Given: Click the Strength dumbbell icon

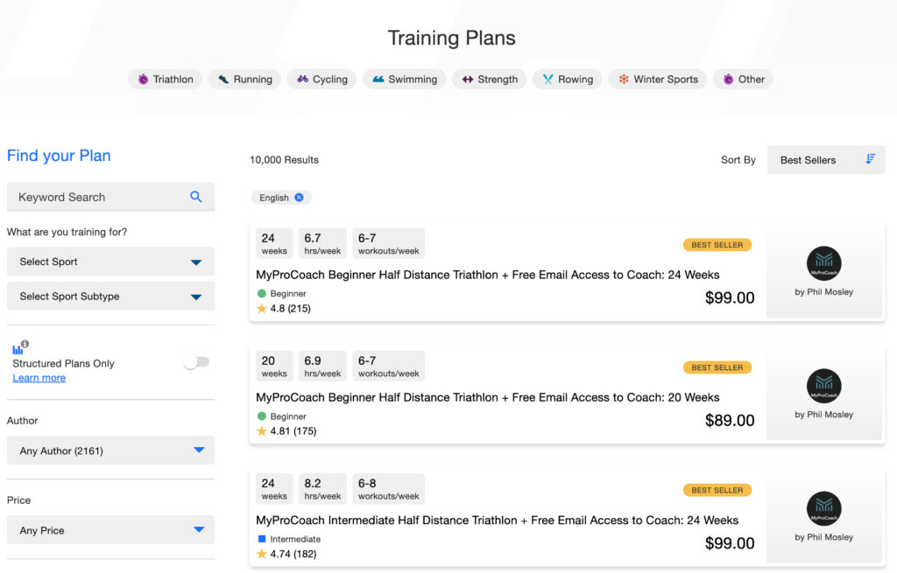Looking at the screenshot, I should tap(468, 79).
